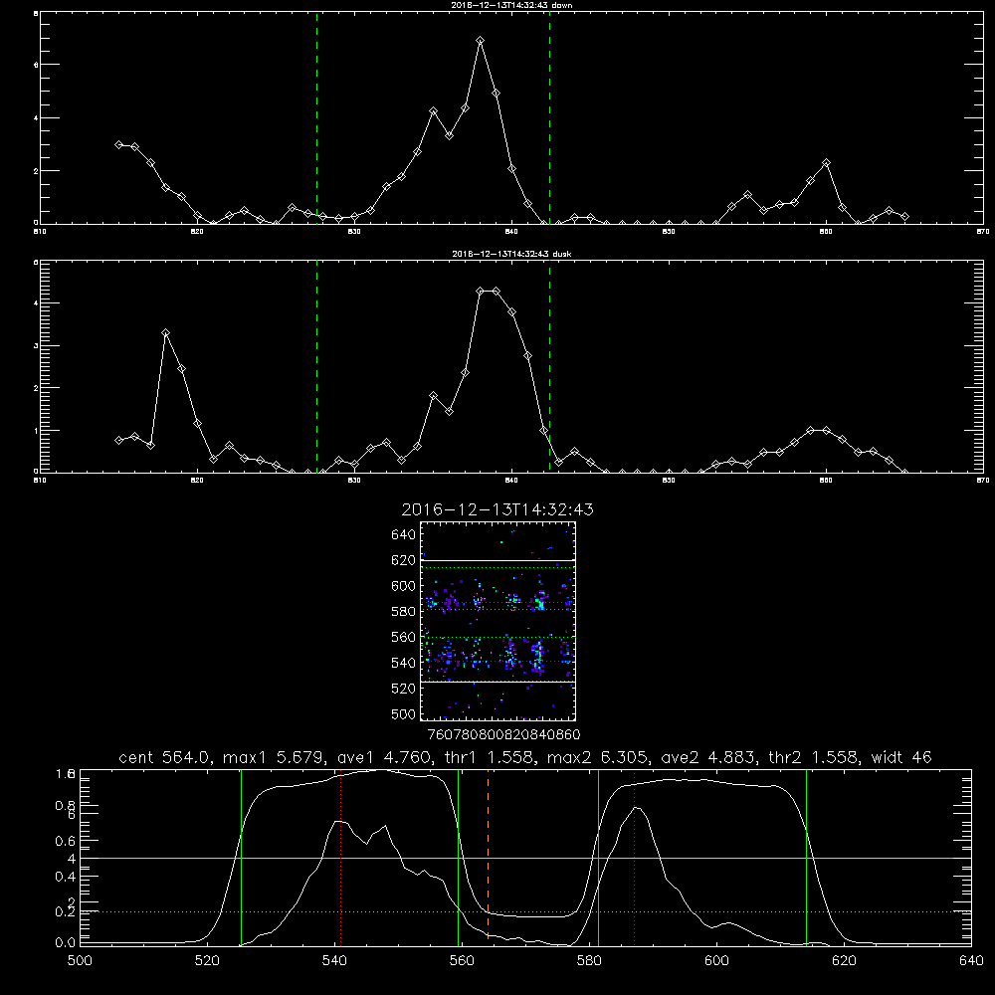Click the 'max1 5.679' value in the stats header
Screen dimensions: 995x995
(271, 757)
